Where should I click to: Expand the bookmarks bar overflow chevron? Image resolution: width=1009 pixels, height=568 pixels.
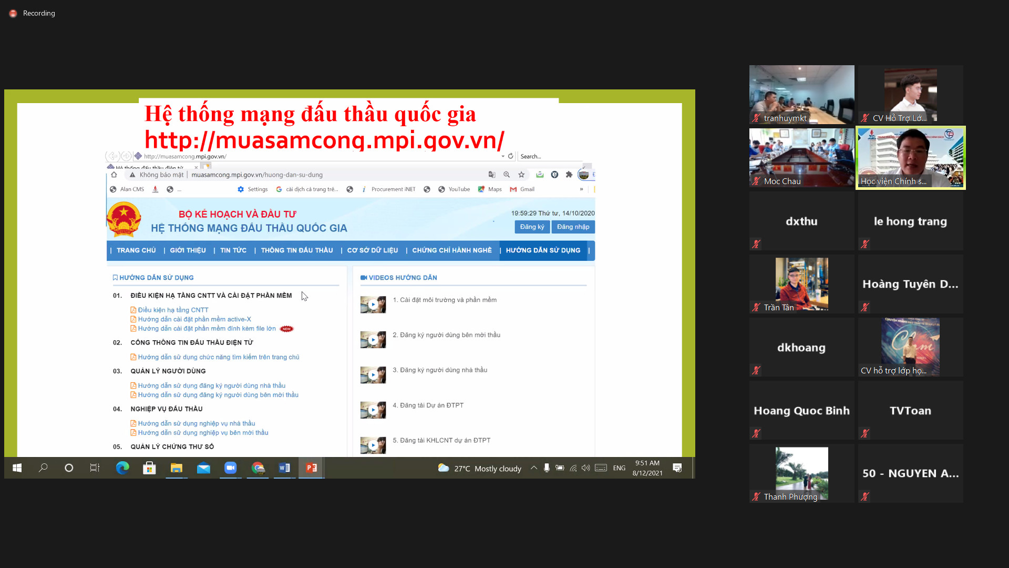581,189
